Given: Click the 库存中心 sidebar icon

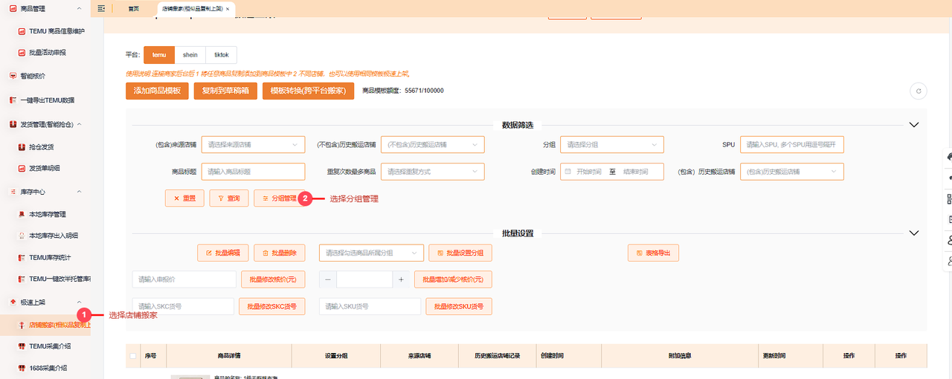Looking at the screenshot, I should (13, 192).
